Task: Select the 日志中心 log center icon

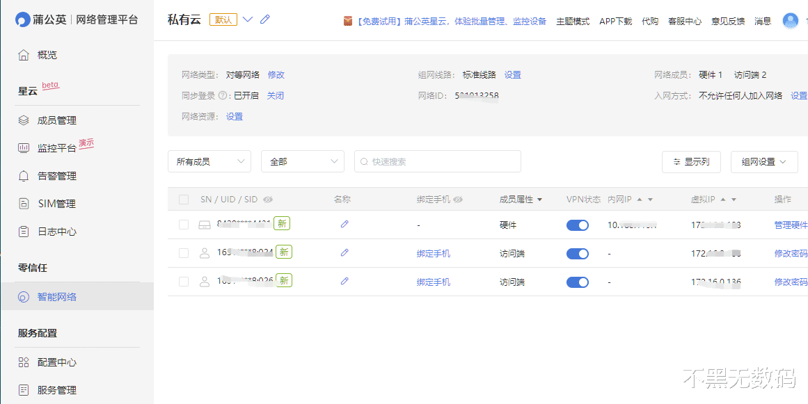Action: point(25,231)
